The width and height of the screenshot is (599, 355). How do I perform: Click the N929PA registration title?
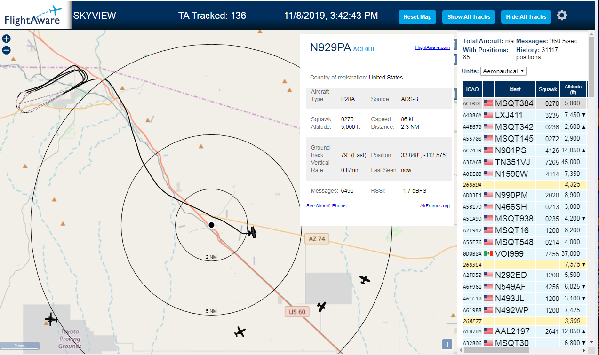(330, 47)
